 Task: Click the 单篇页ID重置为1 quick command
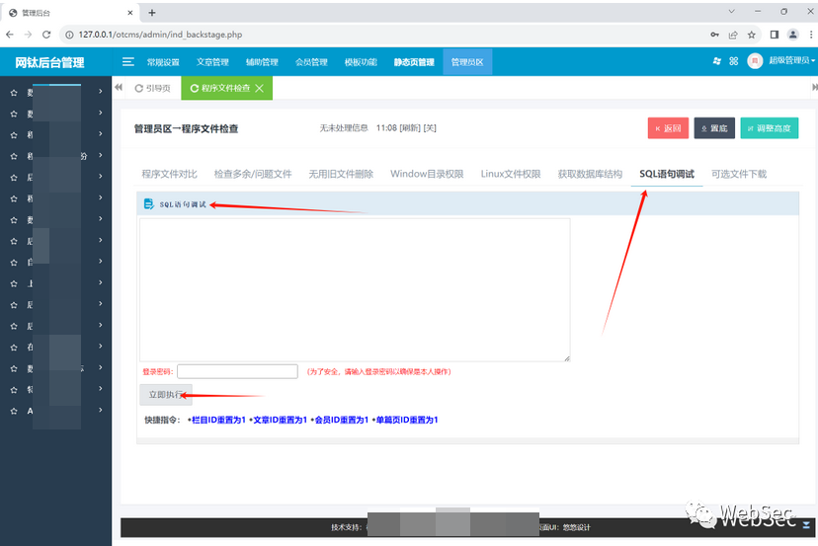click(405, 420)
